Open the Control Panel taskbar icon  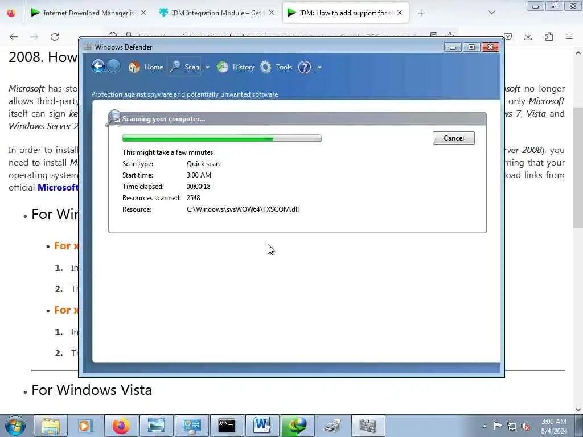(192, 426)
